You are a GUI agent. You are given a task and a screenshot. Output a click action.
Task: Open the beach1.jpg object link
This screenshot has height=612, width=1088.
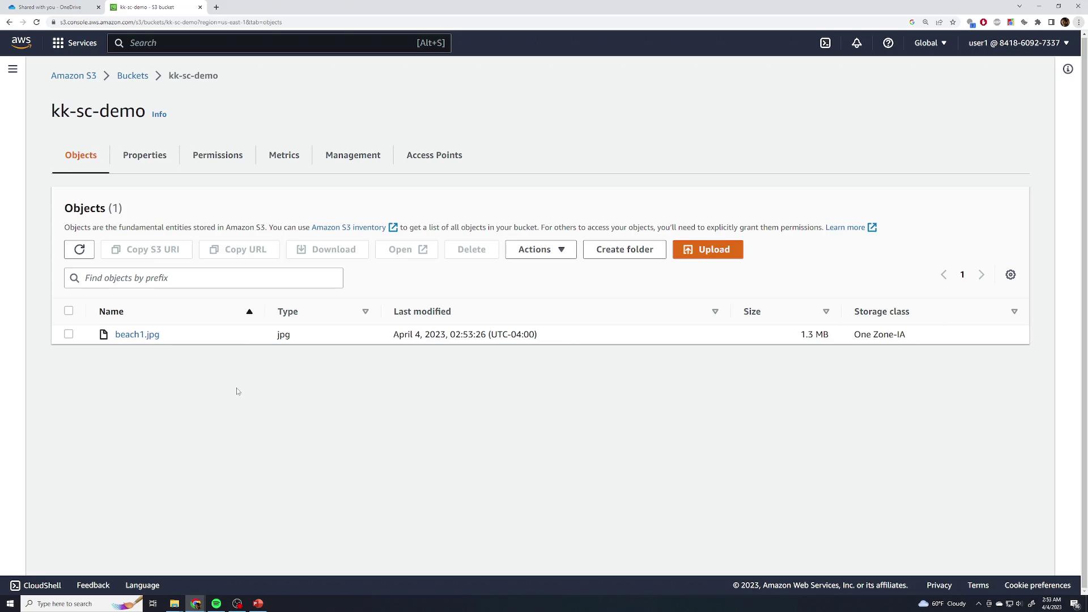pos(137,334)
